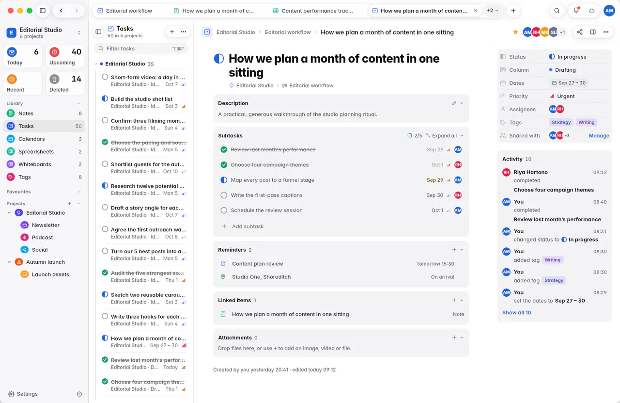Viewport: 620px width, 403px height.
Task: Click Add subtask
Action: coord(248,226)
